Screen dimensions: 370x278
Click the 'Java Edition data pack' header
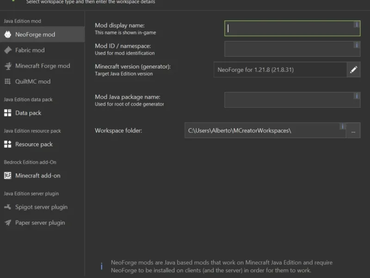click(28, 100)
